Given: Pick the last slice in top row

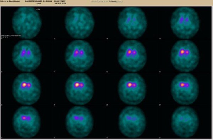Looking at the screenshot, I should 185,23.
